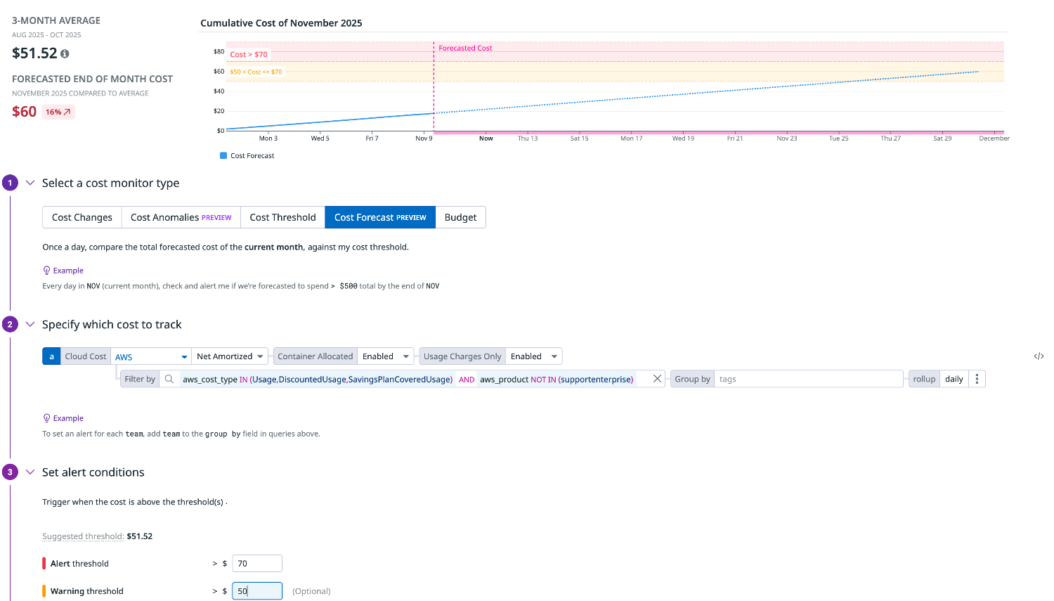The width and height of the screenshot is (1054, 601).
Task: Toggle the Cost Forecast legend swatch
Action: (x=223, y=156)
